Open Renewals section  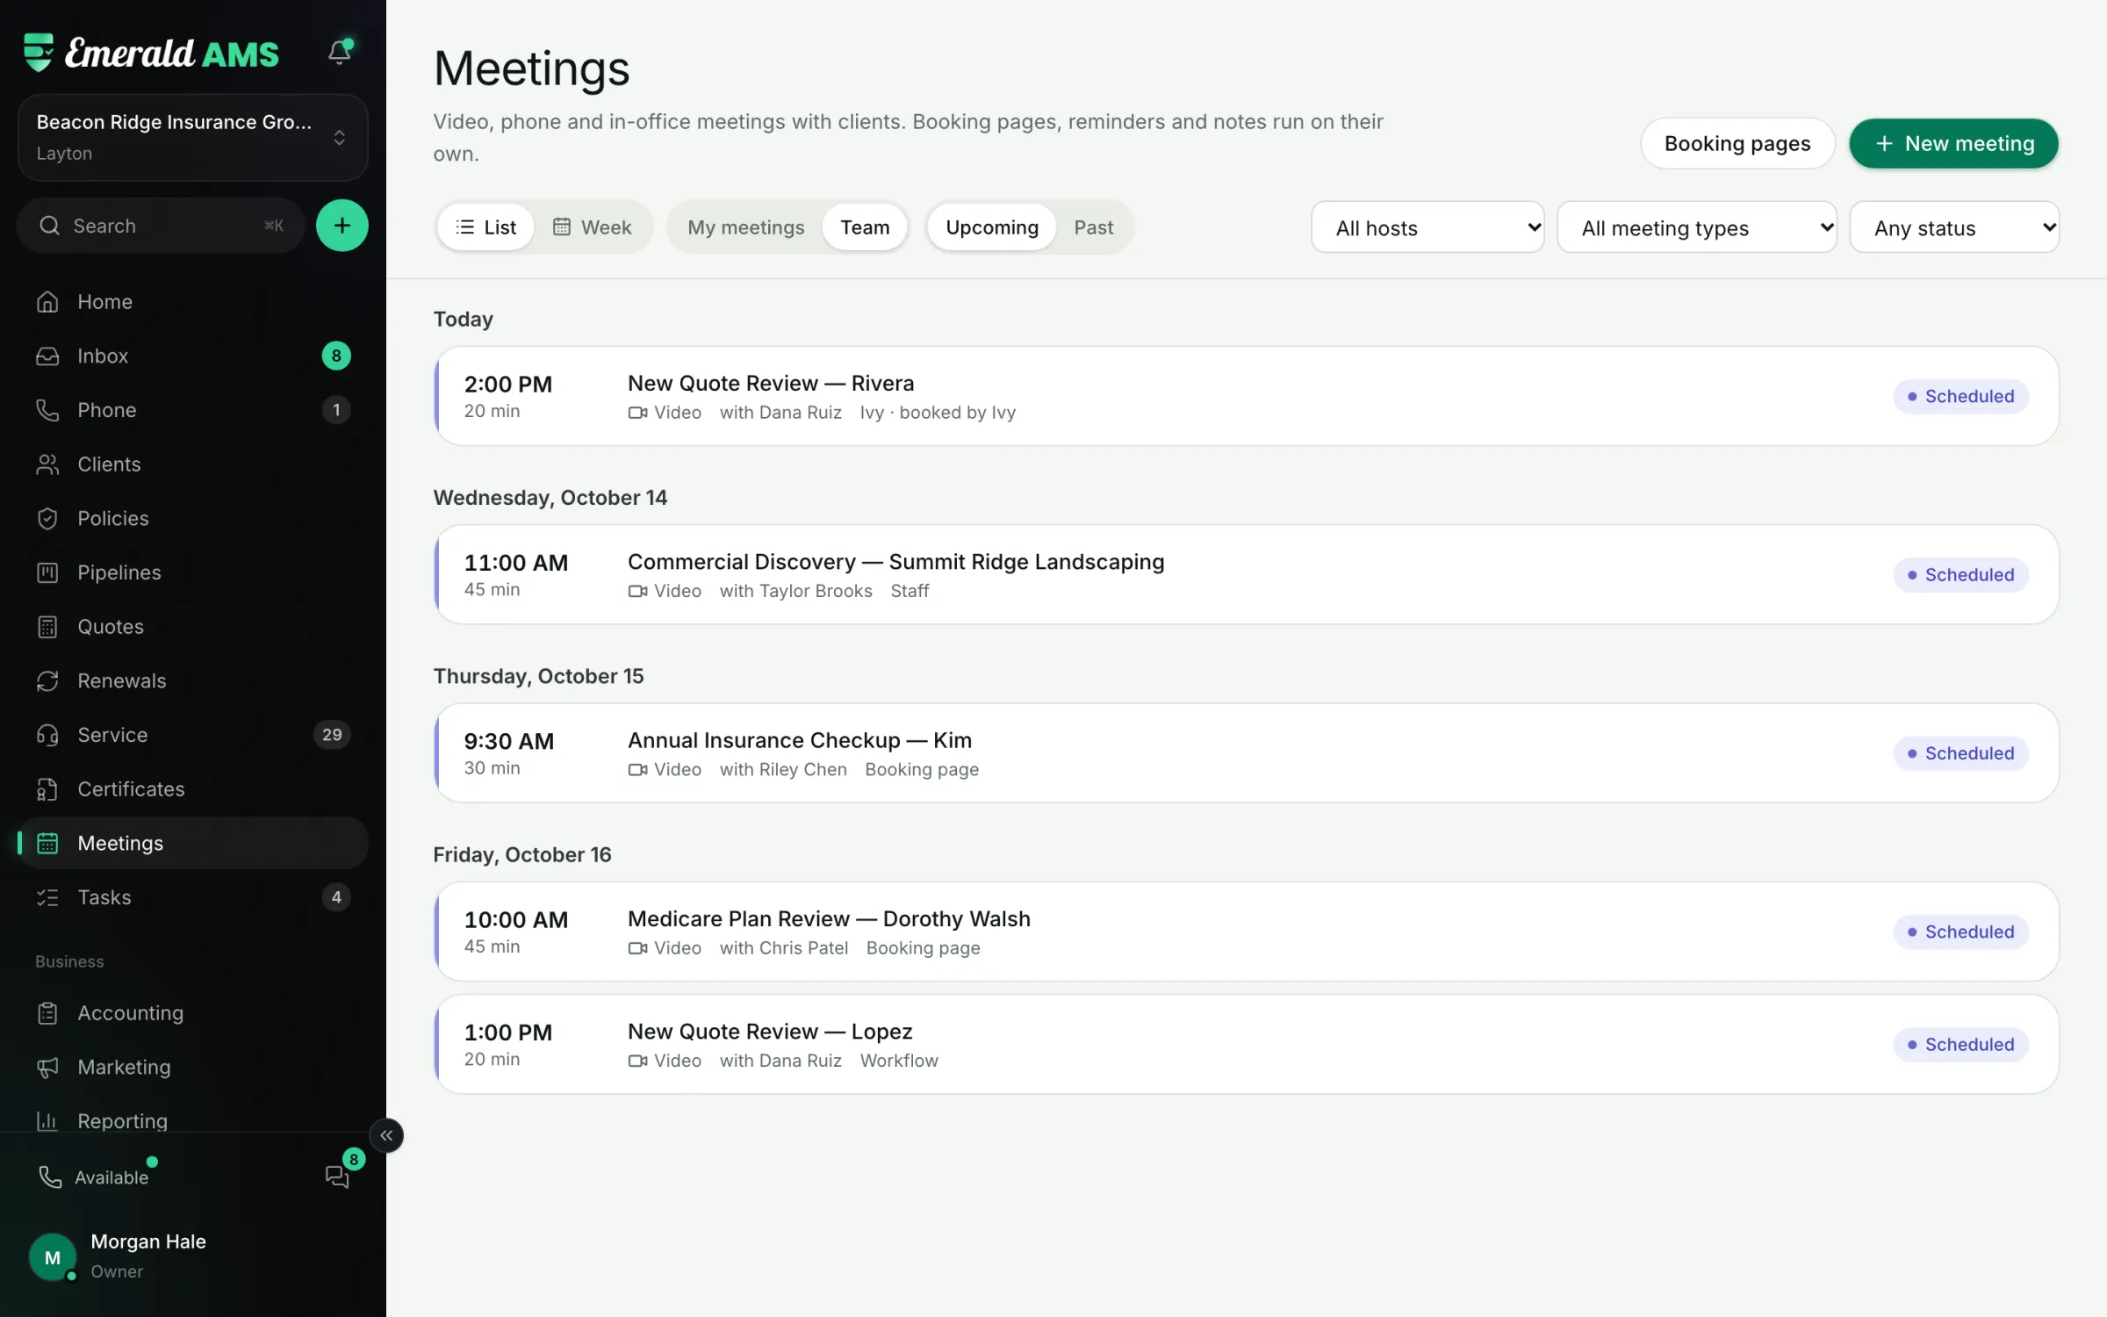tap(193, 680)
